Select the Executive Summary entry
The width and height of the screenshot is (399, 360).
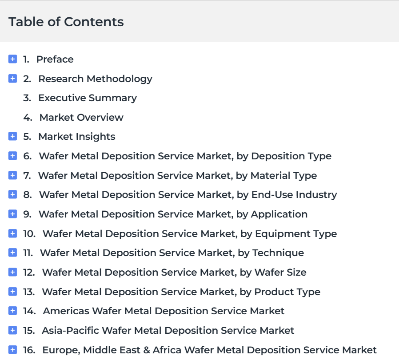[x=87, y=98]
